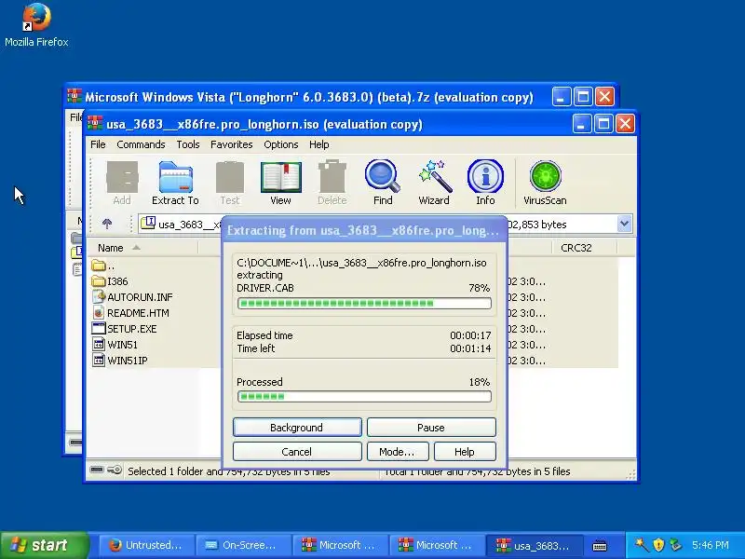Open the Options menu
This screenshot has width=745, height=559.
281,144
